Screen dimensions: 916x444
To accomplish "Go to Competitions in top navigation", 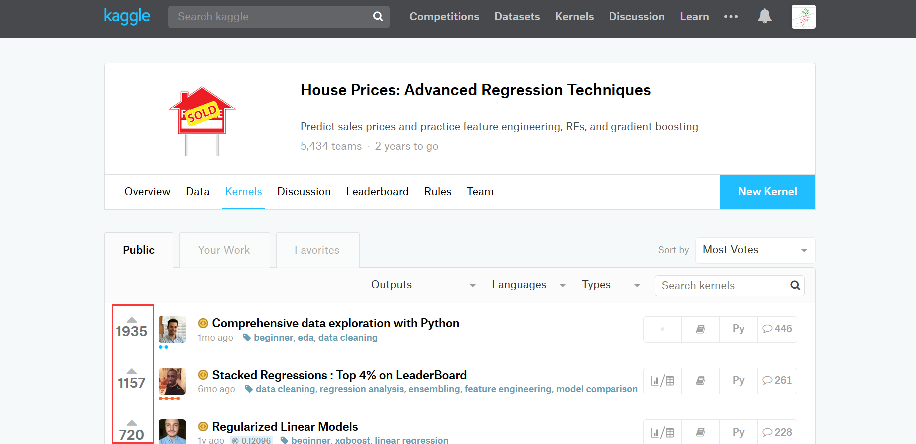I will tap(444, 17).
